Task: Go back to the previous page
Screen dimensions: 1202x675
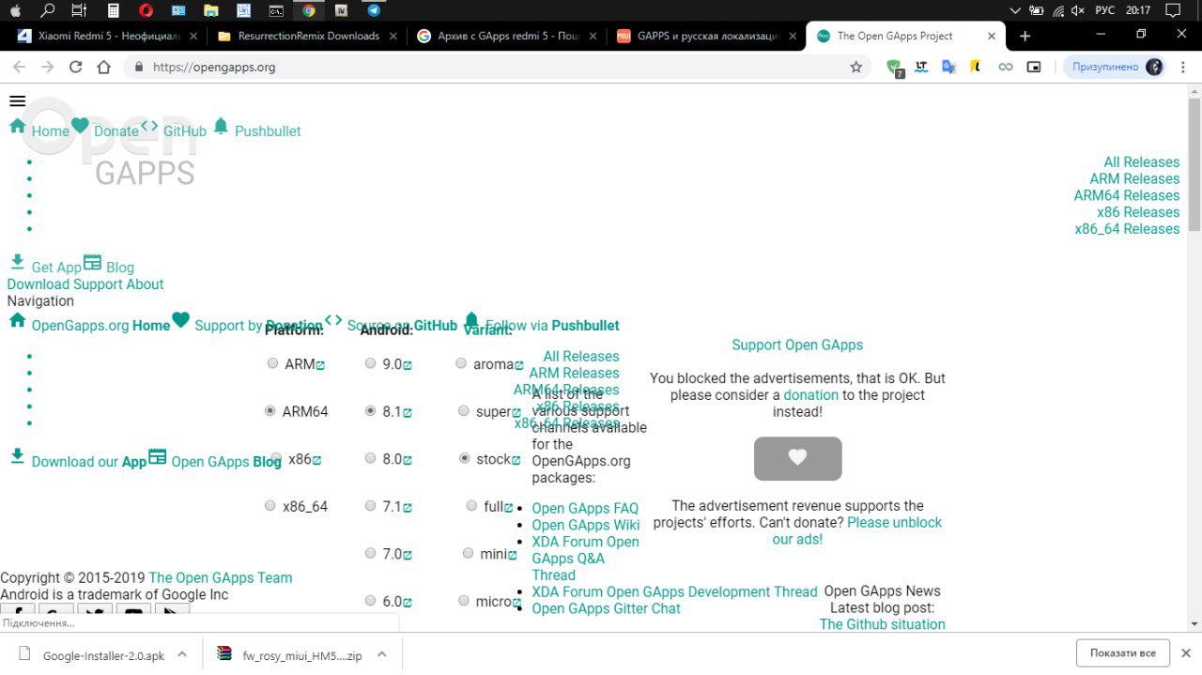Action: click(x=19, y=67)
